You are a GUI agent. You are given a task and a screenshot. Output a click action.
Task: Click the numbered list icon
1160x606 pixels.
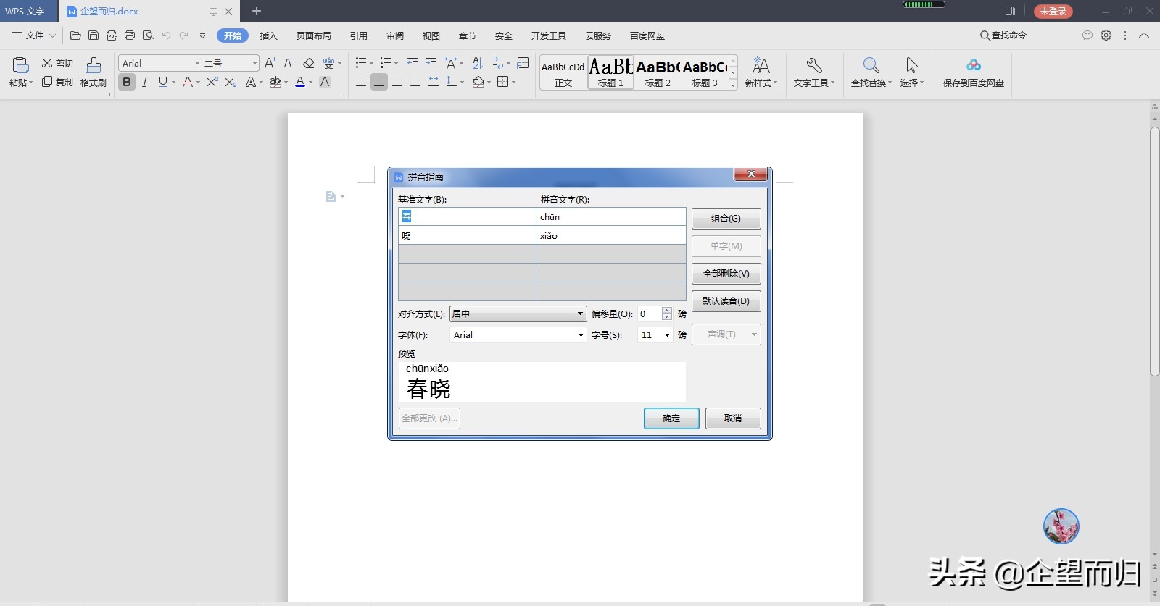pos(386,63)
